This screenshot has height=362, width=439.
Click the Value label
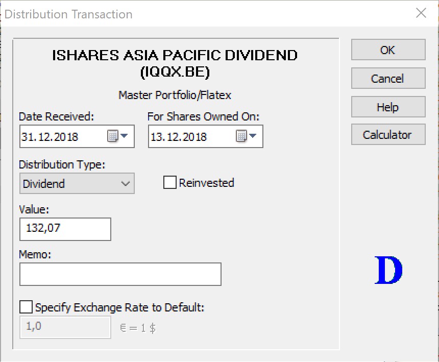[x=34, y=209]
